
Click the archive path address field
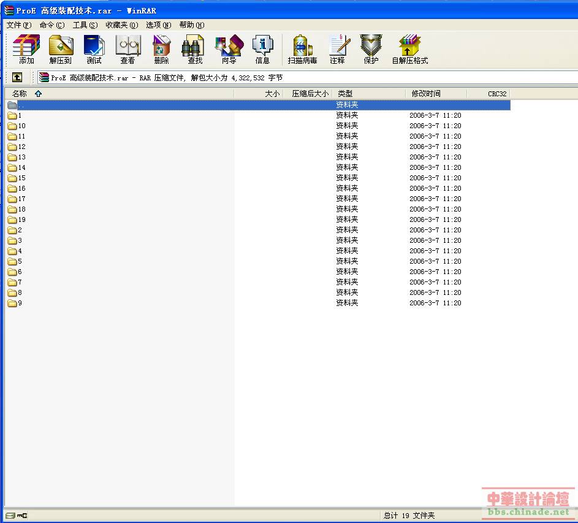(308, 77)
